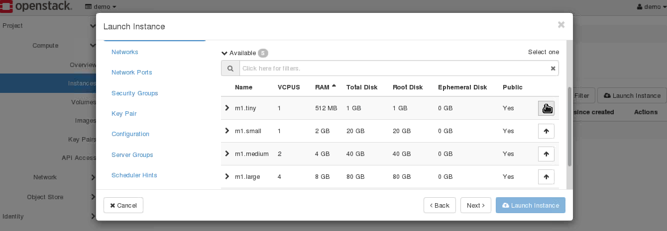The width and height of the screenshot is (667, 231).
Task: Click the m1.medium flavor name
Action: coord(252,154)
